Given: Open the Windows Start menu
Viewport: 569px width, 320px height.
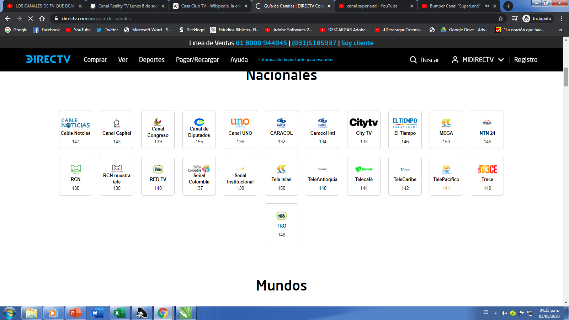Looking at the screenshot, I should [10, 313].
